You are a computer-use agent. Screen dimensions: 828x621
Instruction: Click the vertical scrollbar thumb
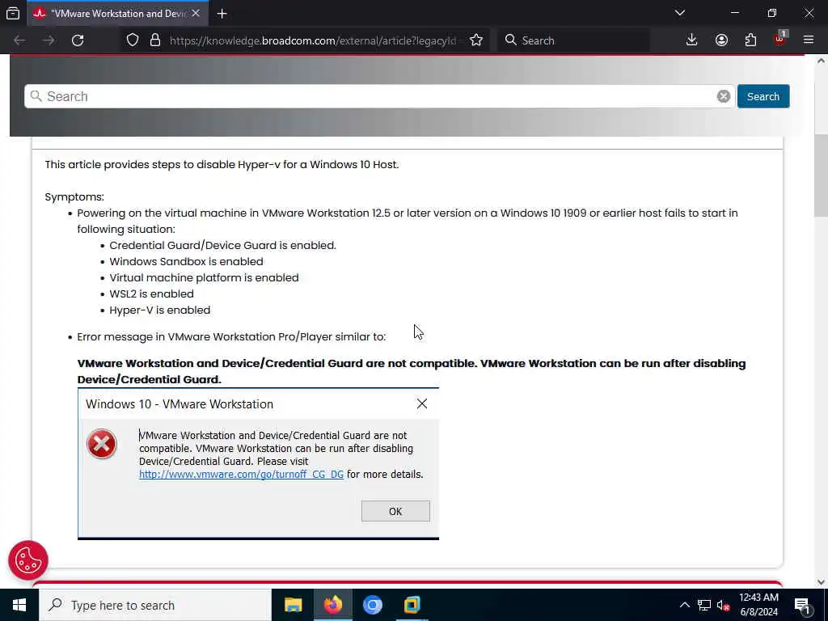coord(822,175)
